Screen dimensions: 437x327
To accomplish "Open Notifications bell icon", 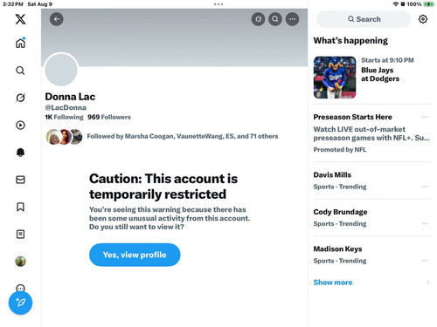I will tap(20, 153).
